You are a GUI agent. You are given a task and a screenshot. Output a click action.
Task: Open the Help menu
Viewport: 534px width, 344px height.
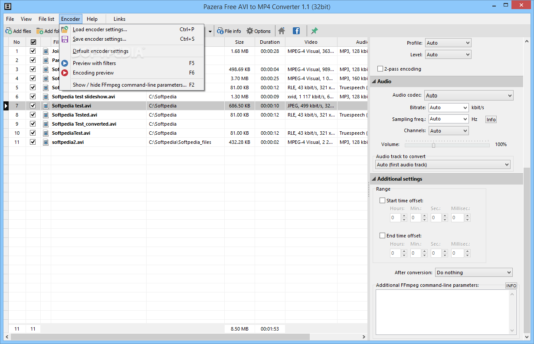pos(92,19)
